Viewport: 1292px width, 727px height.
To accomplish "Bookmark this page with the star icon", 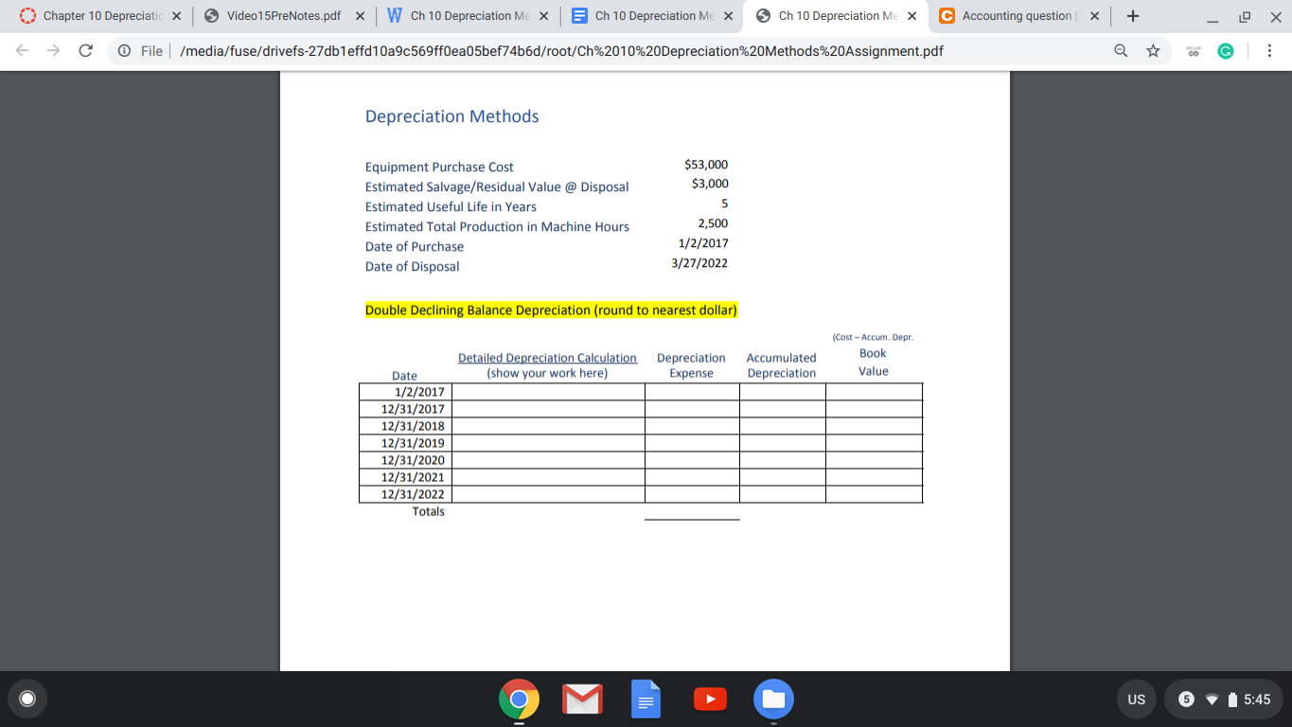I will (1153, 51).
